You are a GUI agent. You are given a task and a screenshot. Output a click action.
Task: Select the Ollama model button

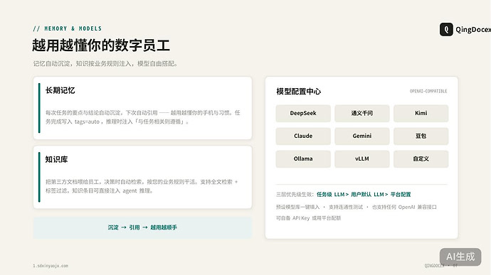[303, 159]
